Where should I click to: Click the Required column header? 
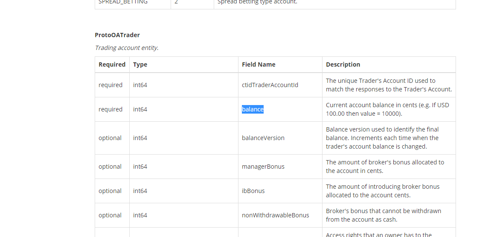click(112, 64)
